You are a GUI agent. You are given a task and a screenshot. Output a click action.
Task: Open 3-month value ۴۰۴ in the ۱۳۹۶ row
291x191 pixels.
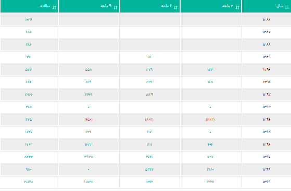210,144
